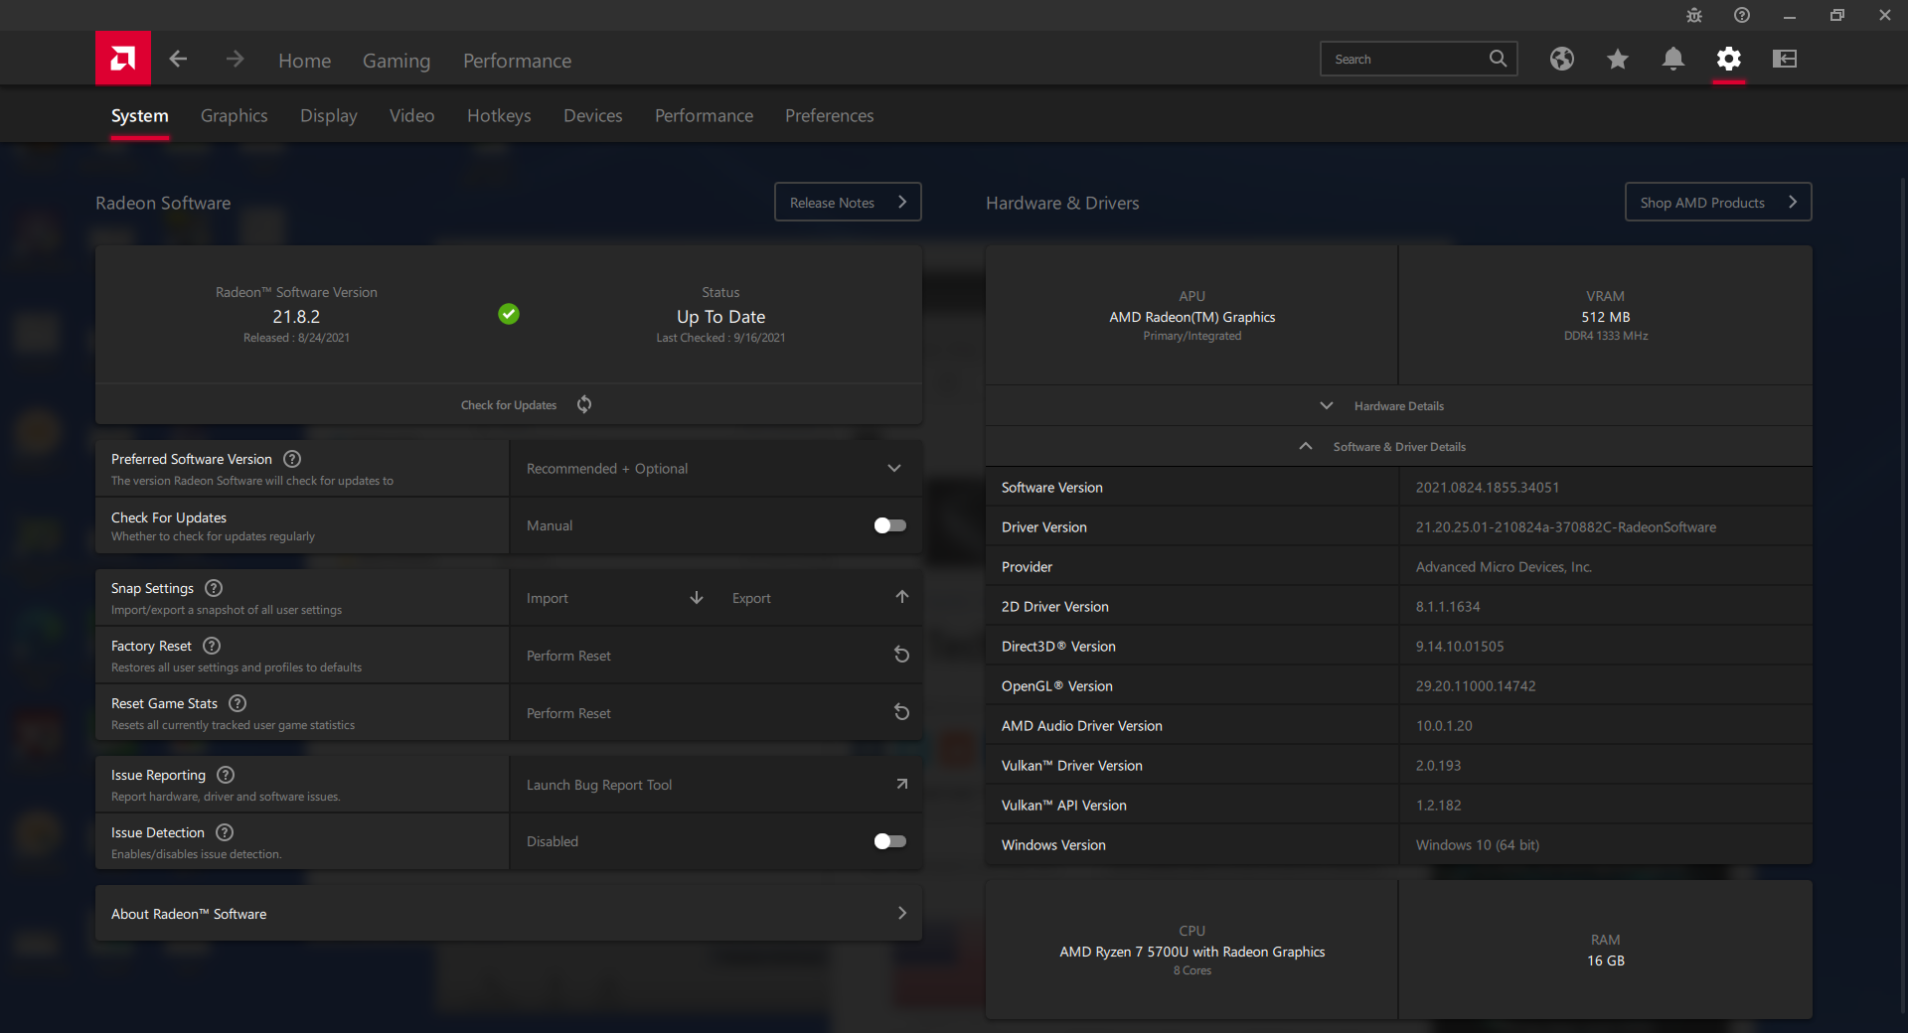Show help for Issue Detection

pos(225,832)
